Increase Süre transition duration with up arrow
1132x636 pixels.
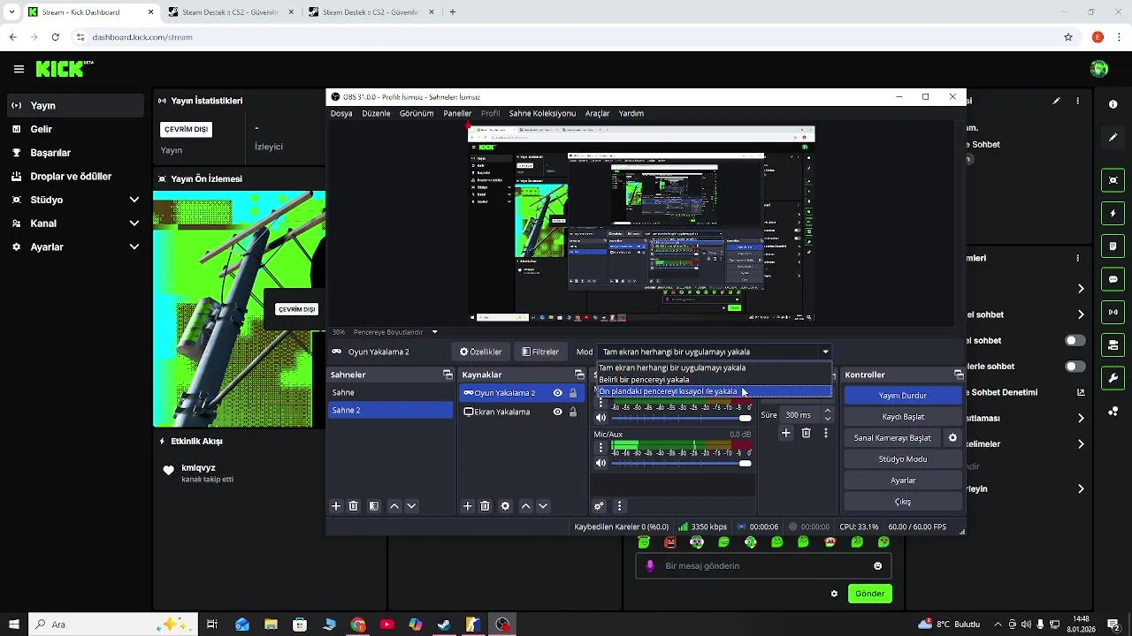[x=828, y=411]
